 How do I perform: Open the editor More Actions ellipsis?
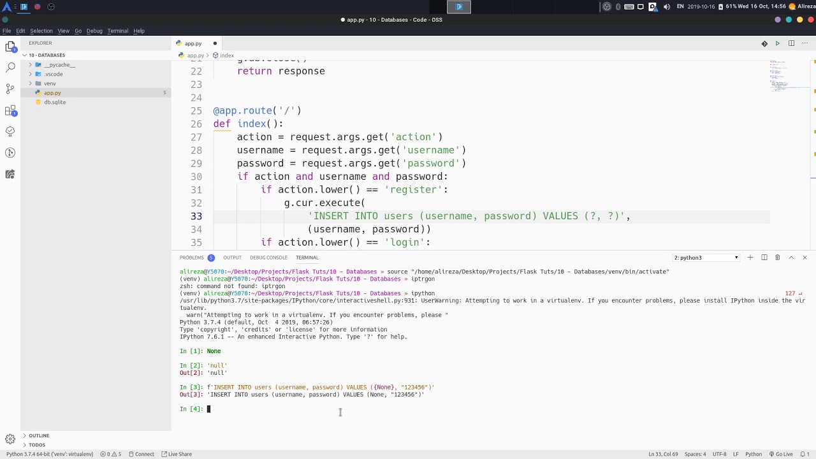(805, 43)
